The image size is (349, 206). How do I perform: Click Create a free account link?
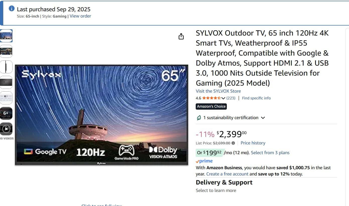(x=227, y=174)
